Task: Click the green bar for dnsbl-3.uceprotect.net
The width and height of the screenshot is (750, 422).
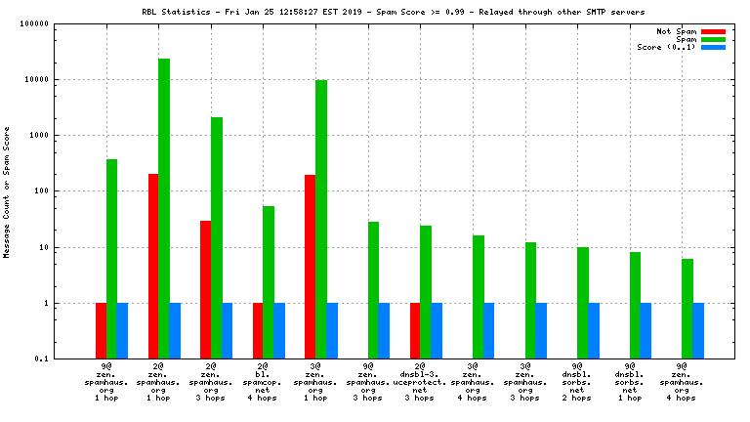Action: [425, 291]
